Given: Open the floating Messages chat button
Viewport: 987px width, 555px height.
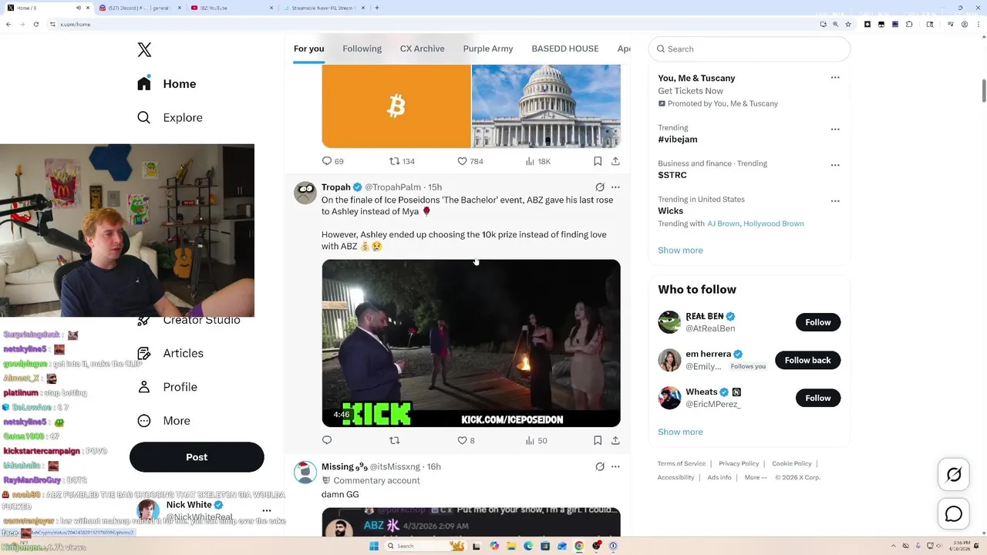Looking at the screenshot, I should pyautogui.click(x=954, y=514).
